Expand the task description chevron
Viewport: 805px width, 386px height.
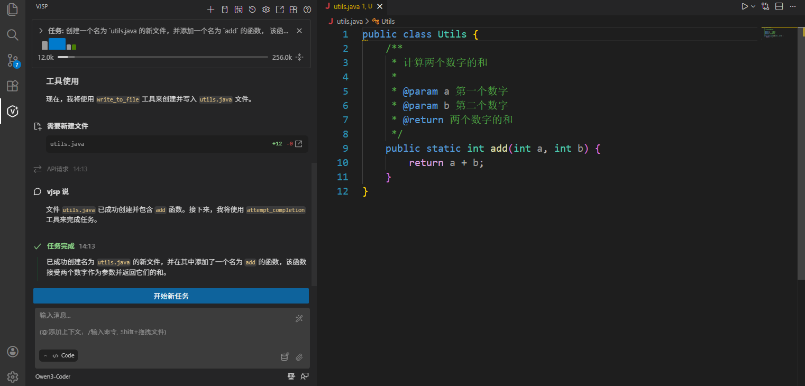point(41,31)
